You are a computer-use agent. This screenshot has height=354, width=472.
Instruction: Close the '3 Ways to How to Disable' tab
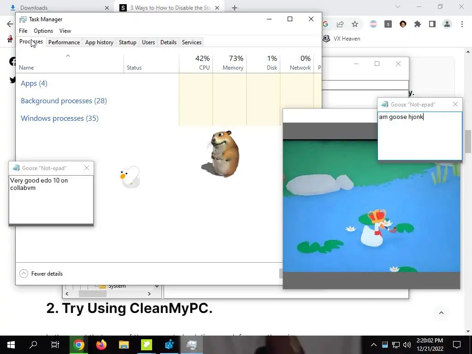click(x=217, y=8)
